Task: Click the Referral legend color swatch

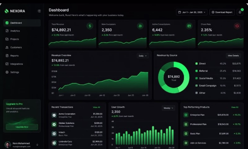Action: coord(197,71)
